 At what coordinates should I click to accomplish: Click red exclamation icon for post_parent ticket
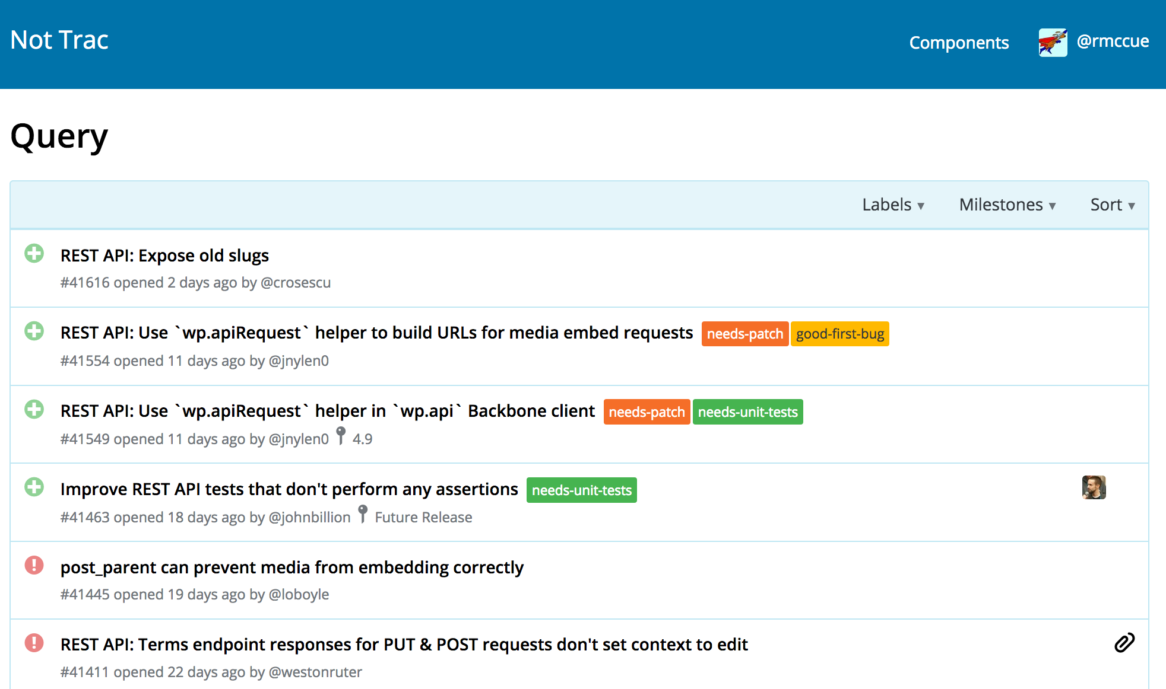[34, 565]
